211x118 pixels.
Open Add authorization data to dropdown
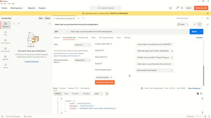coord(82,60)
